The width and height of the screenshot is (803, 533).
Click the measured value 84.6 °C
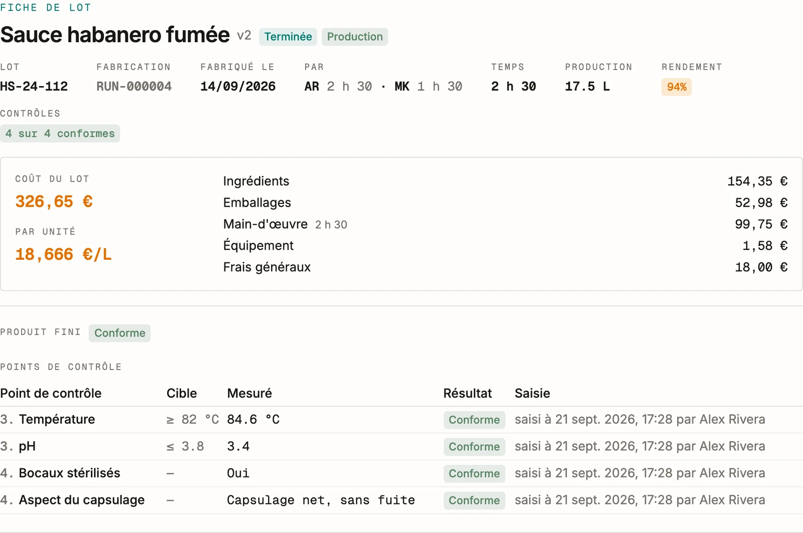click(x=253, y=419)
